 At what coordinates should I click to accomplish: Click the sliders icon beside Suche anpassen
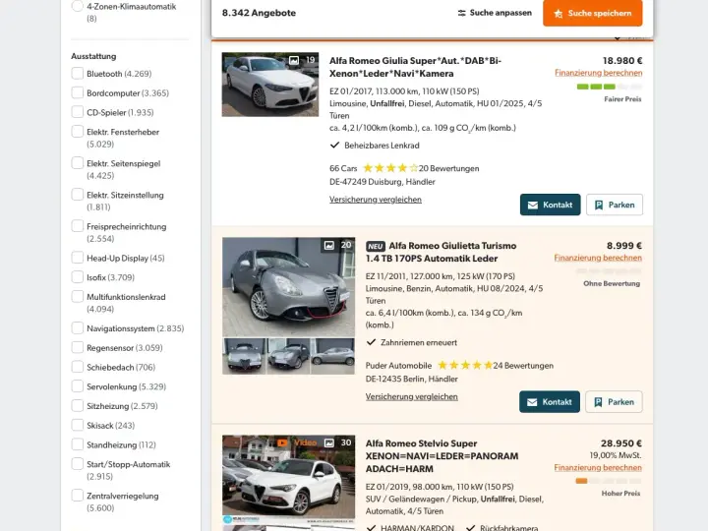[x=461, y=13]
